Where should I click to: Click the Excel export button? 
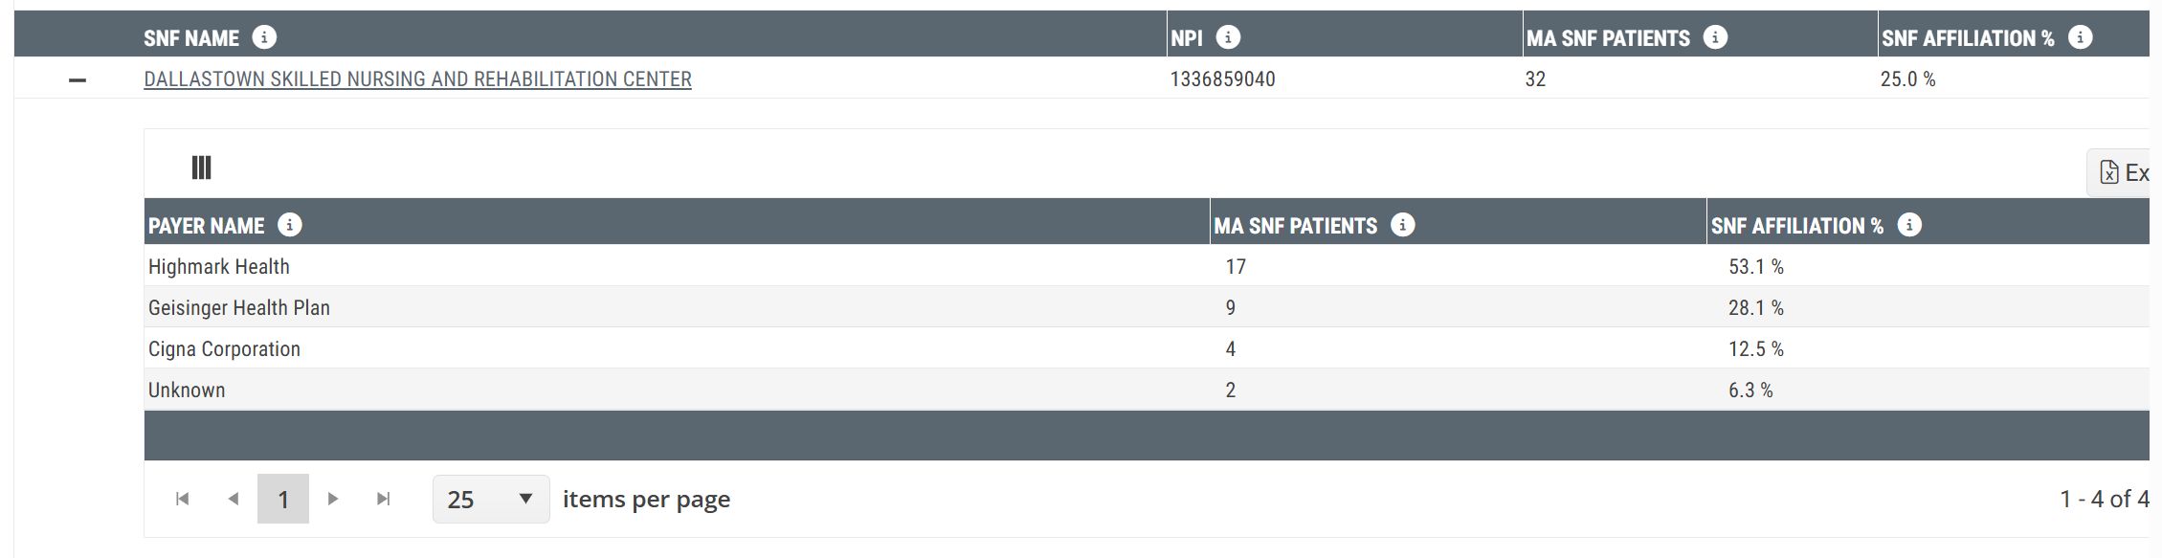2119,172
